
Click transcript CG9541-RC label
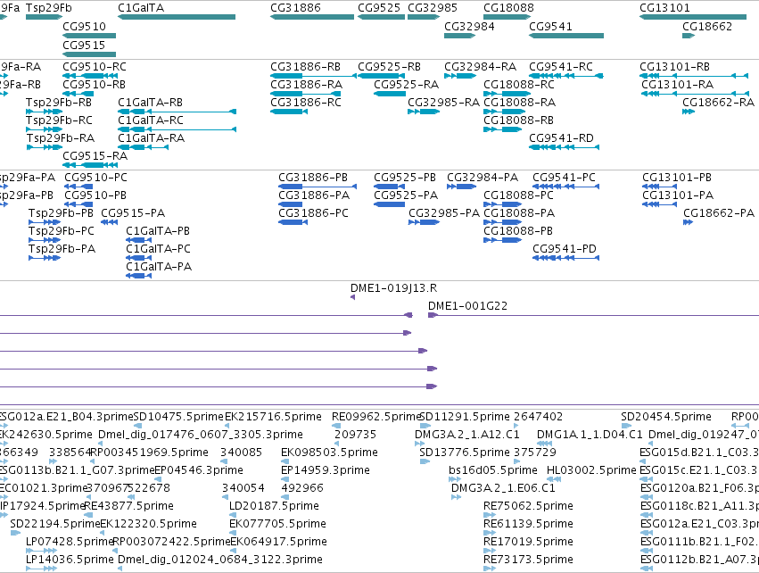click(x=561, y=67)
